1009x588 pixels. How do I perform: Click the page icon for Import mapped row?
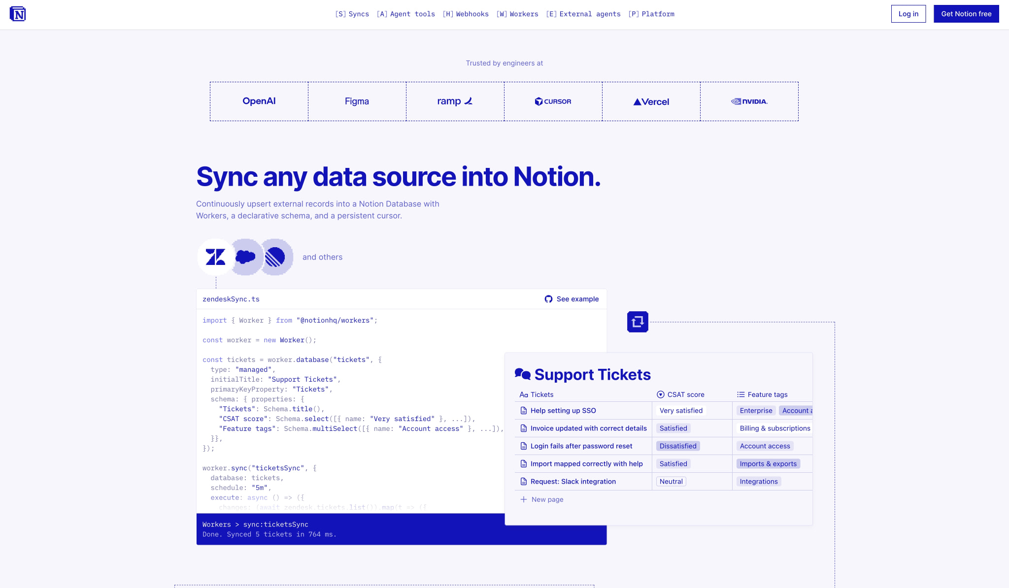coord(524,464)
